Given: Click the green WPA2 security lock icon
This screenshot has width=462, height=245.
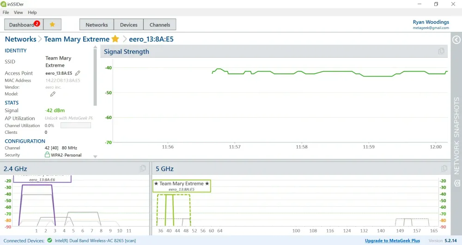Looking at the screenshot, I should pos(47,155).
